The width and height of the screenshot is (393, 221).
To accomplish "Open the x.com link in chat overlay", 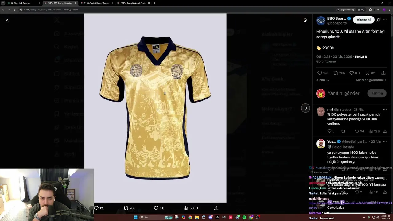I will click(x=350, y=205).
